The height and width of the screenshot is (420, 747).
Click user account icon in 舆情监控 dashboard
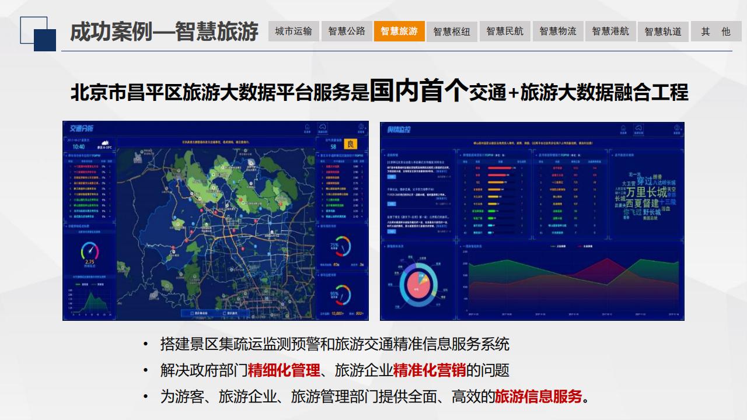[x=676, y=129]
